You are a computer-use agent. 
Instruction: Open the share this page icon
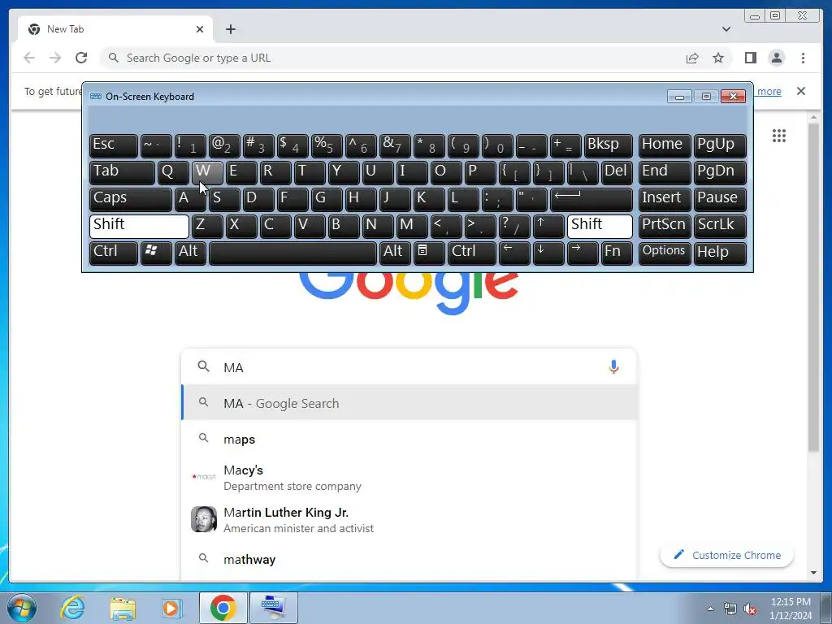(x=692, y=58)
